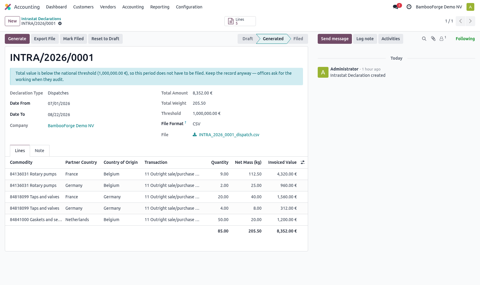Image resolution: width=480 pixels, height=285 pixels.
Task: Toggle the Following status button
Action: [x=465, y=39]
